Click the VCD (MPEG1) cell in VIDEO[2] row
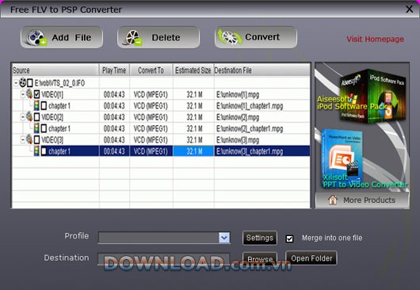Image resolution: width=420 pixels, height=290 pixels. pyautogui.click(x=151, y=117)
